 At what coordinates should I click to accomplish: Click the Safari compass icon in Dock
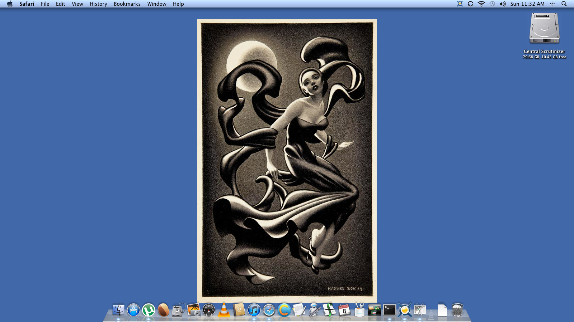coord(269,310)
